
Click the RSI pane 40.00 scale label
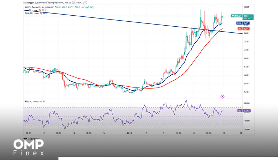(x=247, y=121)
